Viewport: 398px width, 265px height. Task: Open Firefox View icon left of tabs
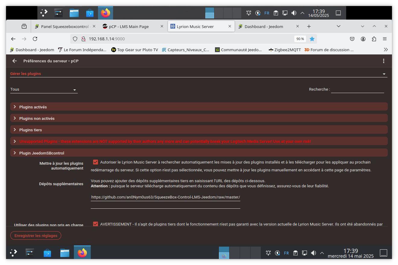click(24, 26)
